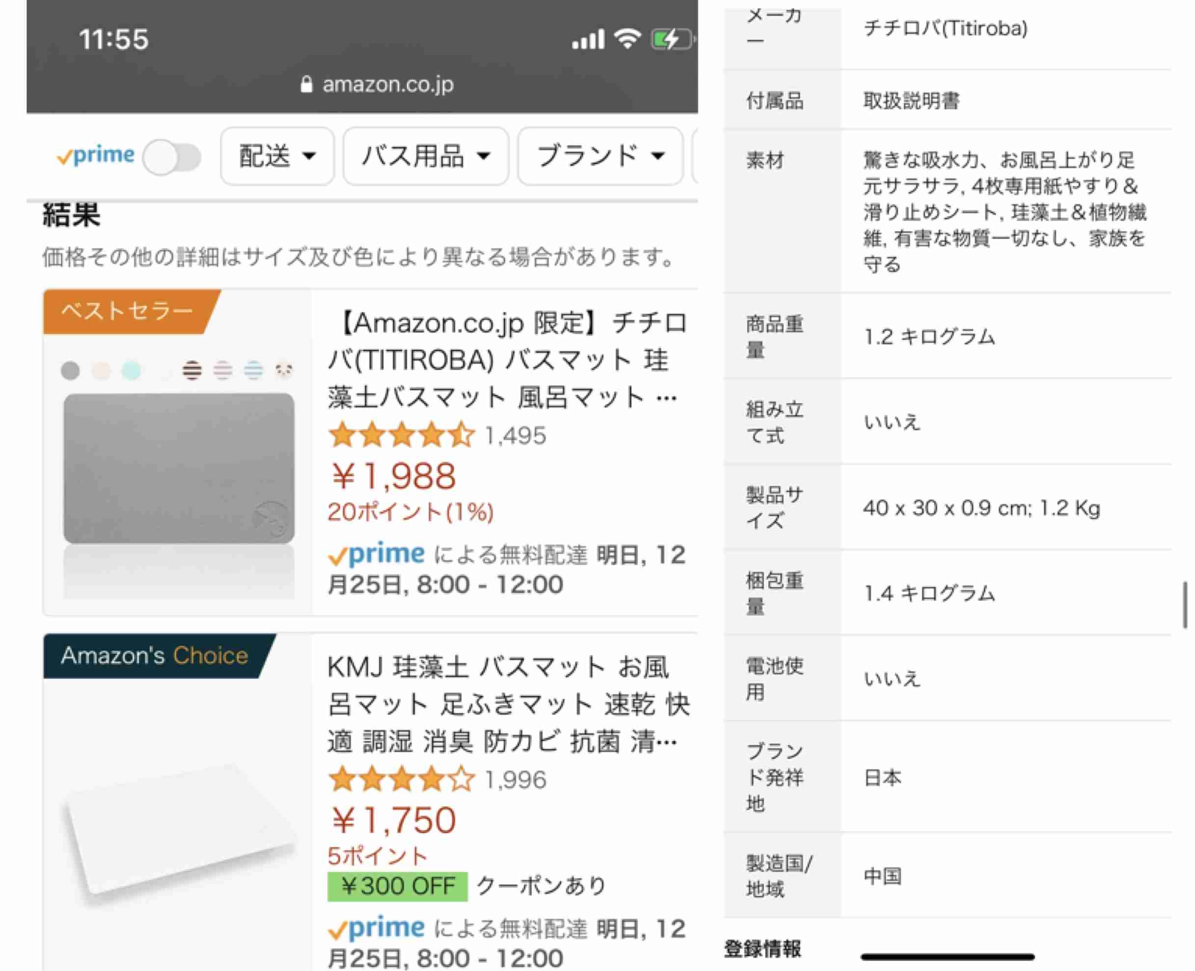
Task: Click 20ポイント(1%) text
Action: (x=410, y=512)
